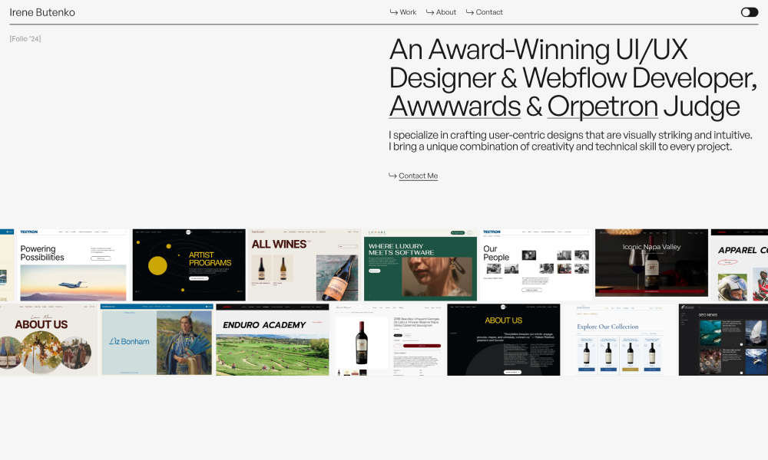Click the arrow icon beside Contact Me
Viewport: 768px width, 460px height.
click(x=392, y=176)
